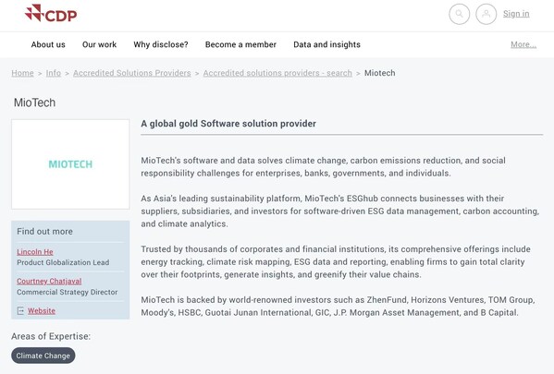Image resolution: width=554 pixels, height=374 pixels.
Task: Contact Courtney Chatjaval link
Action: point(49,282)
